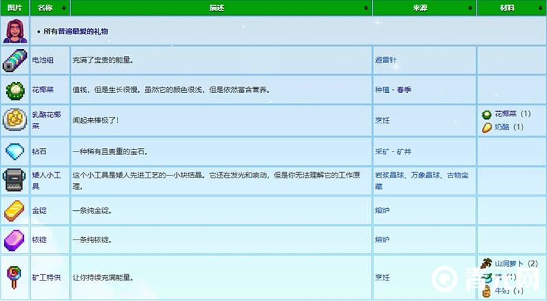Open the 铱锭 name link
Image resolution: width=547 pixels, height=301 pixels.
(39, 240)
